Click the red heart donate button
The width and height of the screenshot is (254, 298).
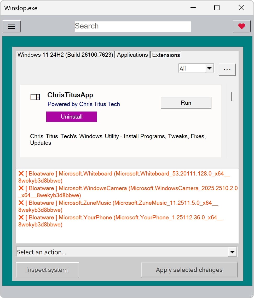pyautogui.click(x=242, y=26)
